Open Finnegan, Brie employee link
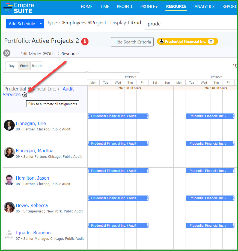 (31, 123)
